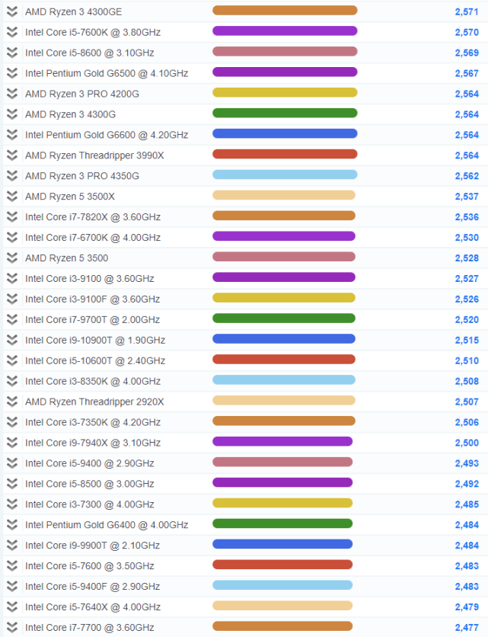488x637 pixels.
Task: Open Intel Core i5-9400F @ 2.90GHz link
Action: (93, 586)
